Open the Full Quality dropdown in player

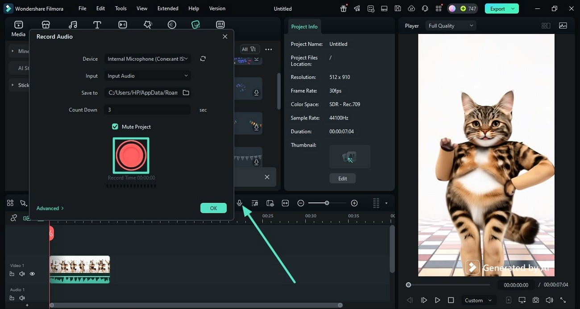point(451,26)
